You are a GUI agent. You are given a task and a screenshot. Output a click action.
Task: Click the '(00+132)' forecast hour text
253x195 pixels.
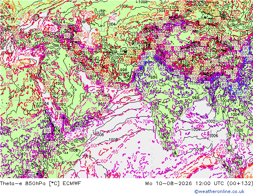click(x=240, y=183)
